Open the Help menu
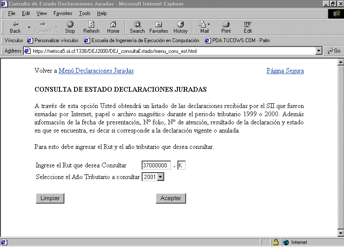This screenshot has width=344, height=247. pos(102,13)
